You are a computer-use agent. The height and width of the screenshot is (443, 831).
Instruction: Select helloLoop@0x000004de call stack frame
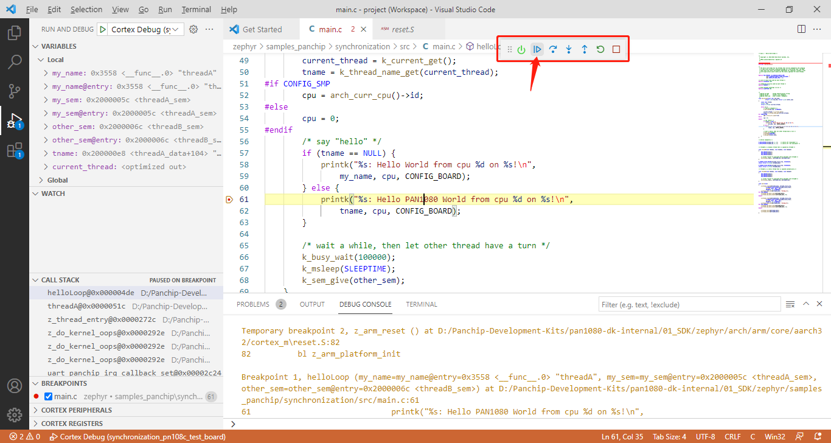pos(127,293)
